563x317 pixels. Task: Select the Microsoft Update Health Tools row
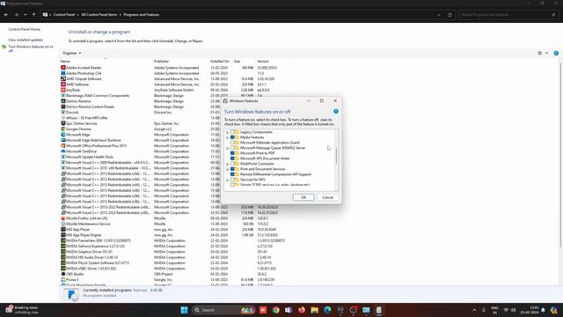tap(176, 157)
